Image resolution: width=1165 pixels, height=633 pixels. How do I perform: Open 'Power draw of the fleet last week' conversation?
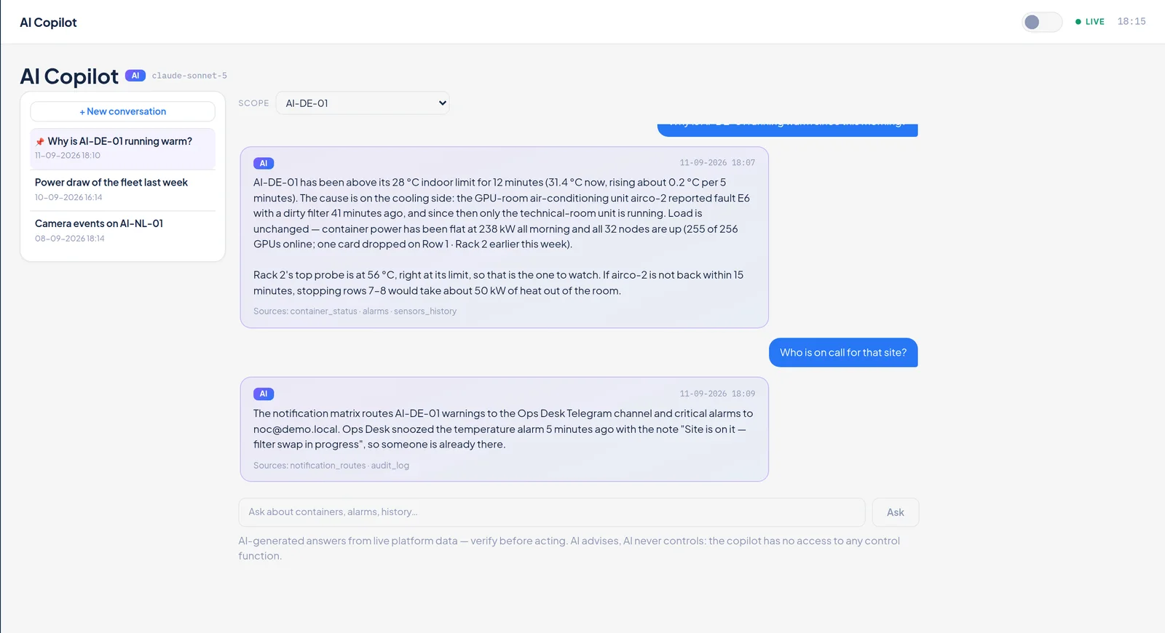122,190
